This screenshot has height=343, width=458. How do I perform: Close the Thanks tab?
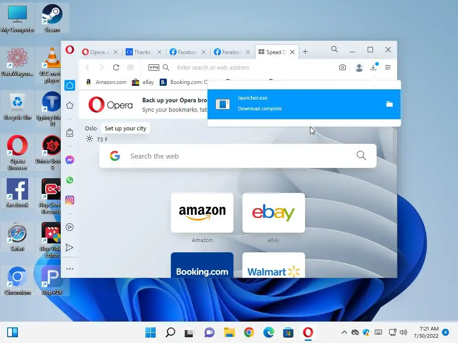[x=159, y=52]
